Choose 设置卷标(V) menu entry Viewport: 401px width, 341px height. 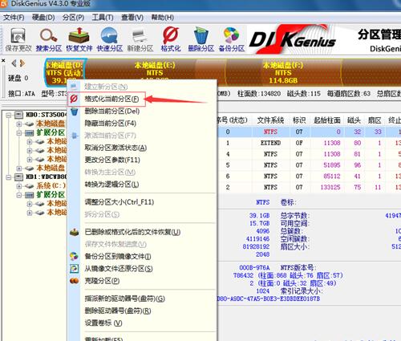point(103,323)
